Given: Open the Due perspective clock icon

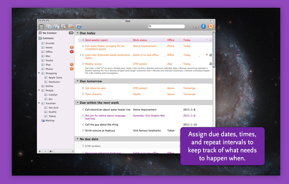Looking at the screenshot, I should click(63, 26).
